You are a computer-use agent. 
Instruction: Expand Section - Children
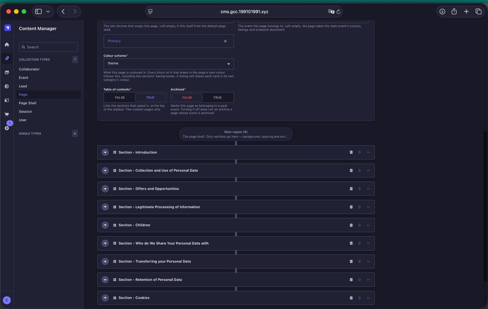click(x=105, y=225)
